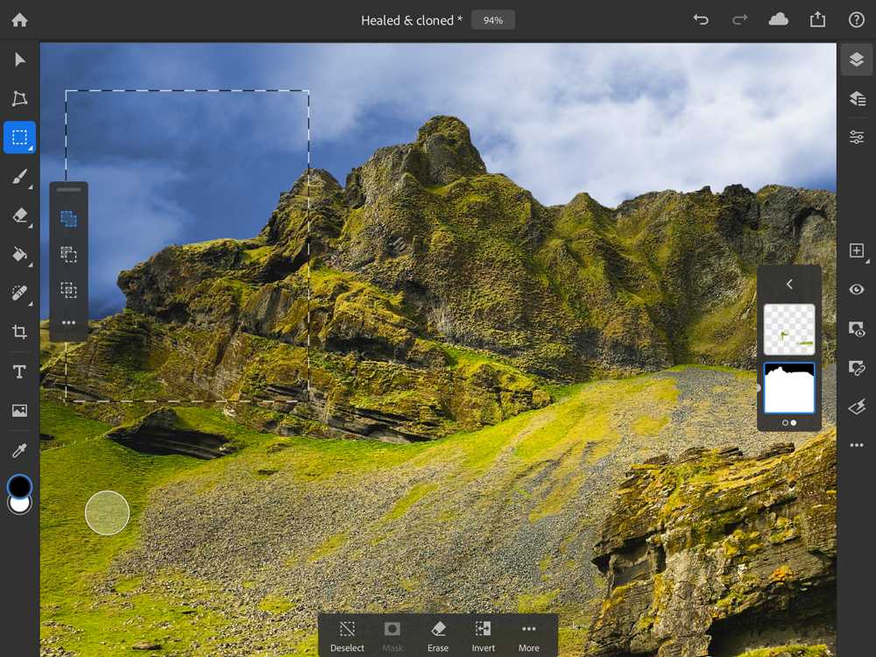This screenshot has height=657, width=876.
Task: Collapse the layer thumbnails panel chevron
Action: [x=789, y=284]
